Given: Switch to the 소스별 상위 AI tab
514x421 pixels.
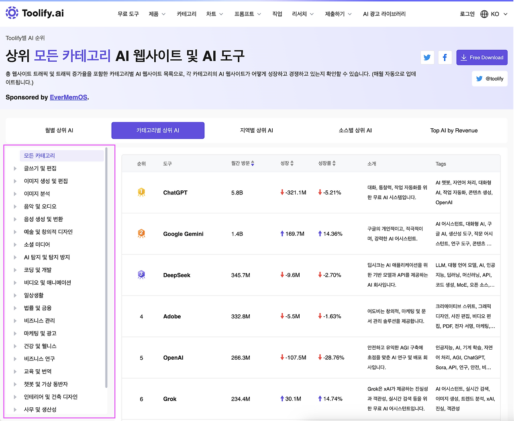Looking at the screenshot, I should tap(355, 130).
